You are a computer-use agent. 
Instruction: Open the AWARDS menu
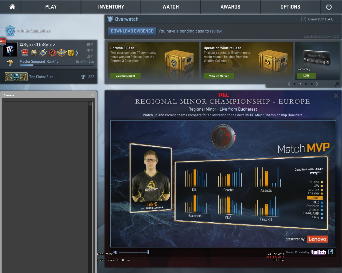click(x=231, y=7)
